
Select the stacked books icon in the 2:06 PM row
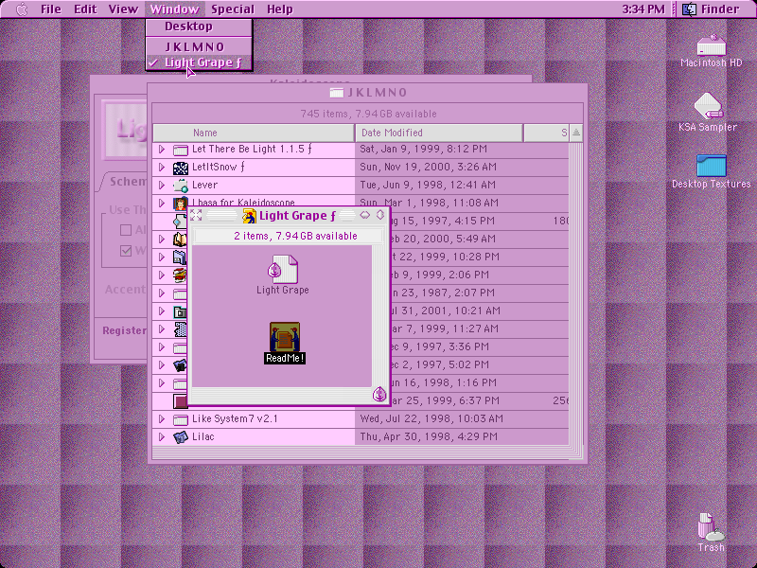(x=180, y=275)
